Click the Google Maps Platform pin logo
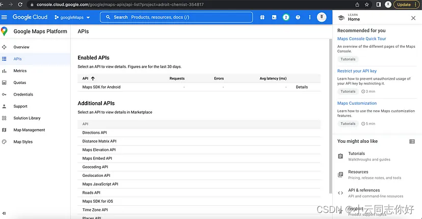 [x=4, y=32]
